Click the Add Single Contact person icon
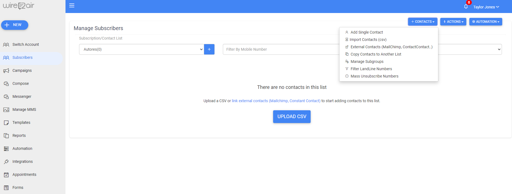Screen dimensions: 512x194 (347, 32)
